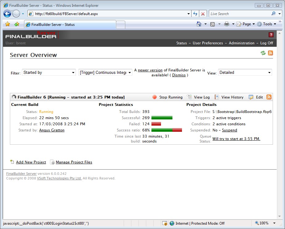Expand the Home button dropdown arrow
The height and width of the screenshot is (229, 285).
[x=205, y=24]
